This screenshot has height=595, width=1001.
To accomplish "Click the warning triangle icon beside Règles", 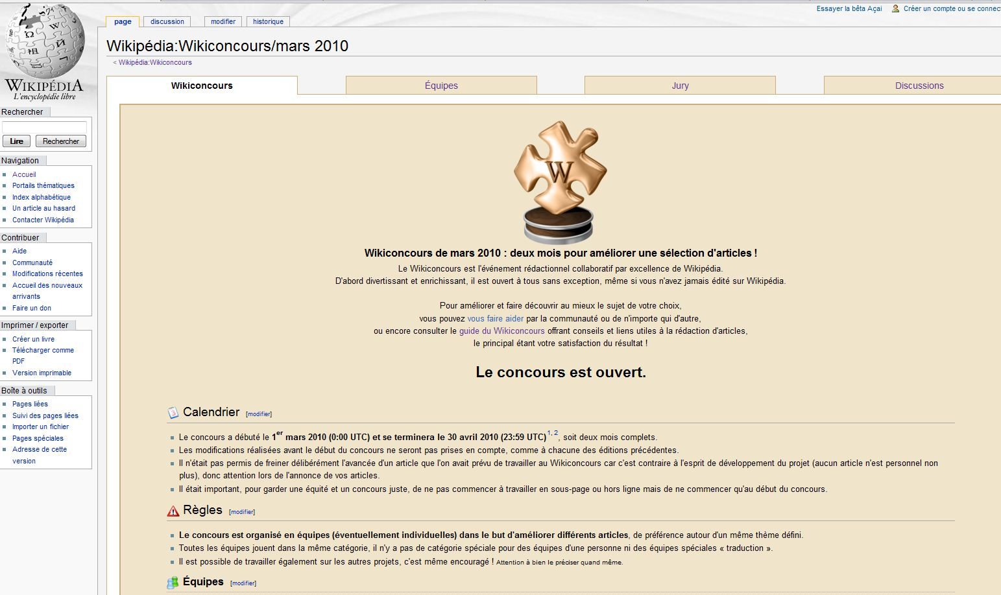I will point(173,511).
